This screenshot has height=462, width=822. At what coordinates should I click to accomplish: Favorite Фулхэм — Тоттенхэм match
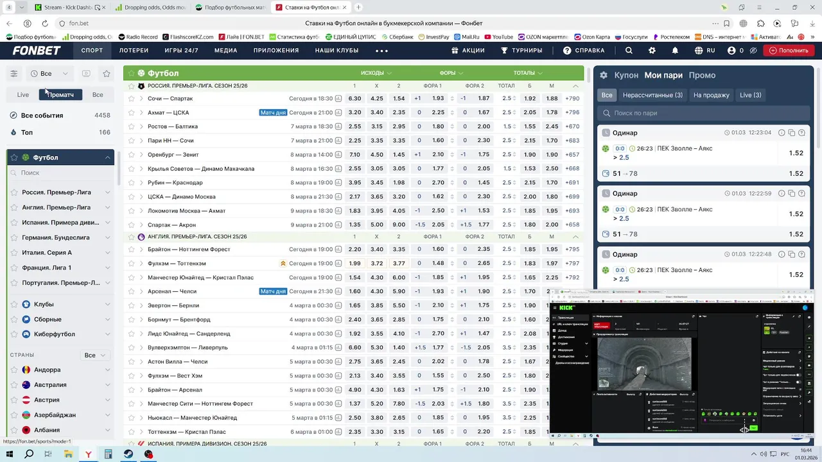point(131,264)
